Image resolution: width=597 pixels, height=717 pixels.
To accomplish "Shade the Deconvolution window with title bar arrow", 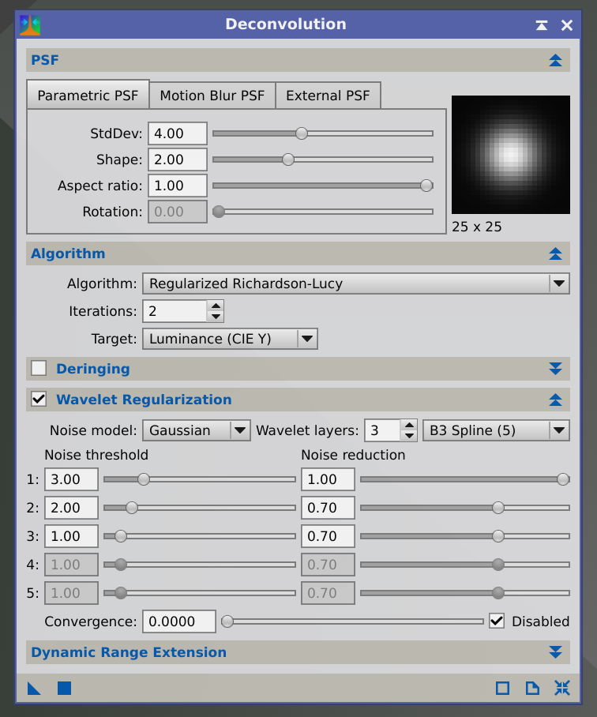I will [x=542, y=25].
